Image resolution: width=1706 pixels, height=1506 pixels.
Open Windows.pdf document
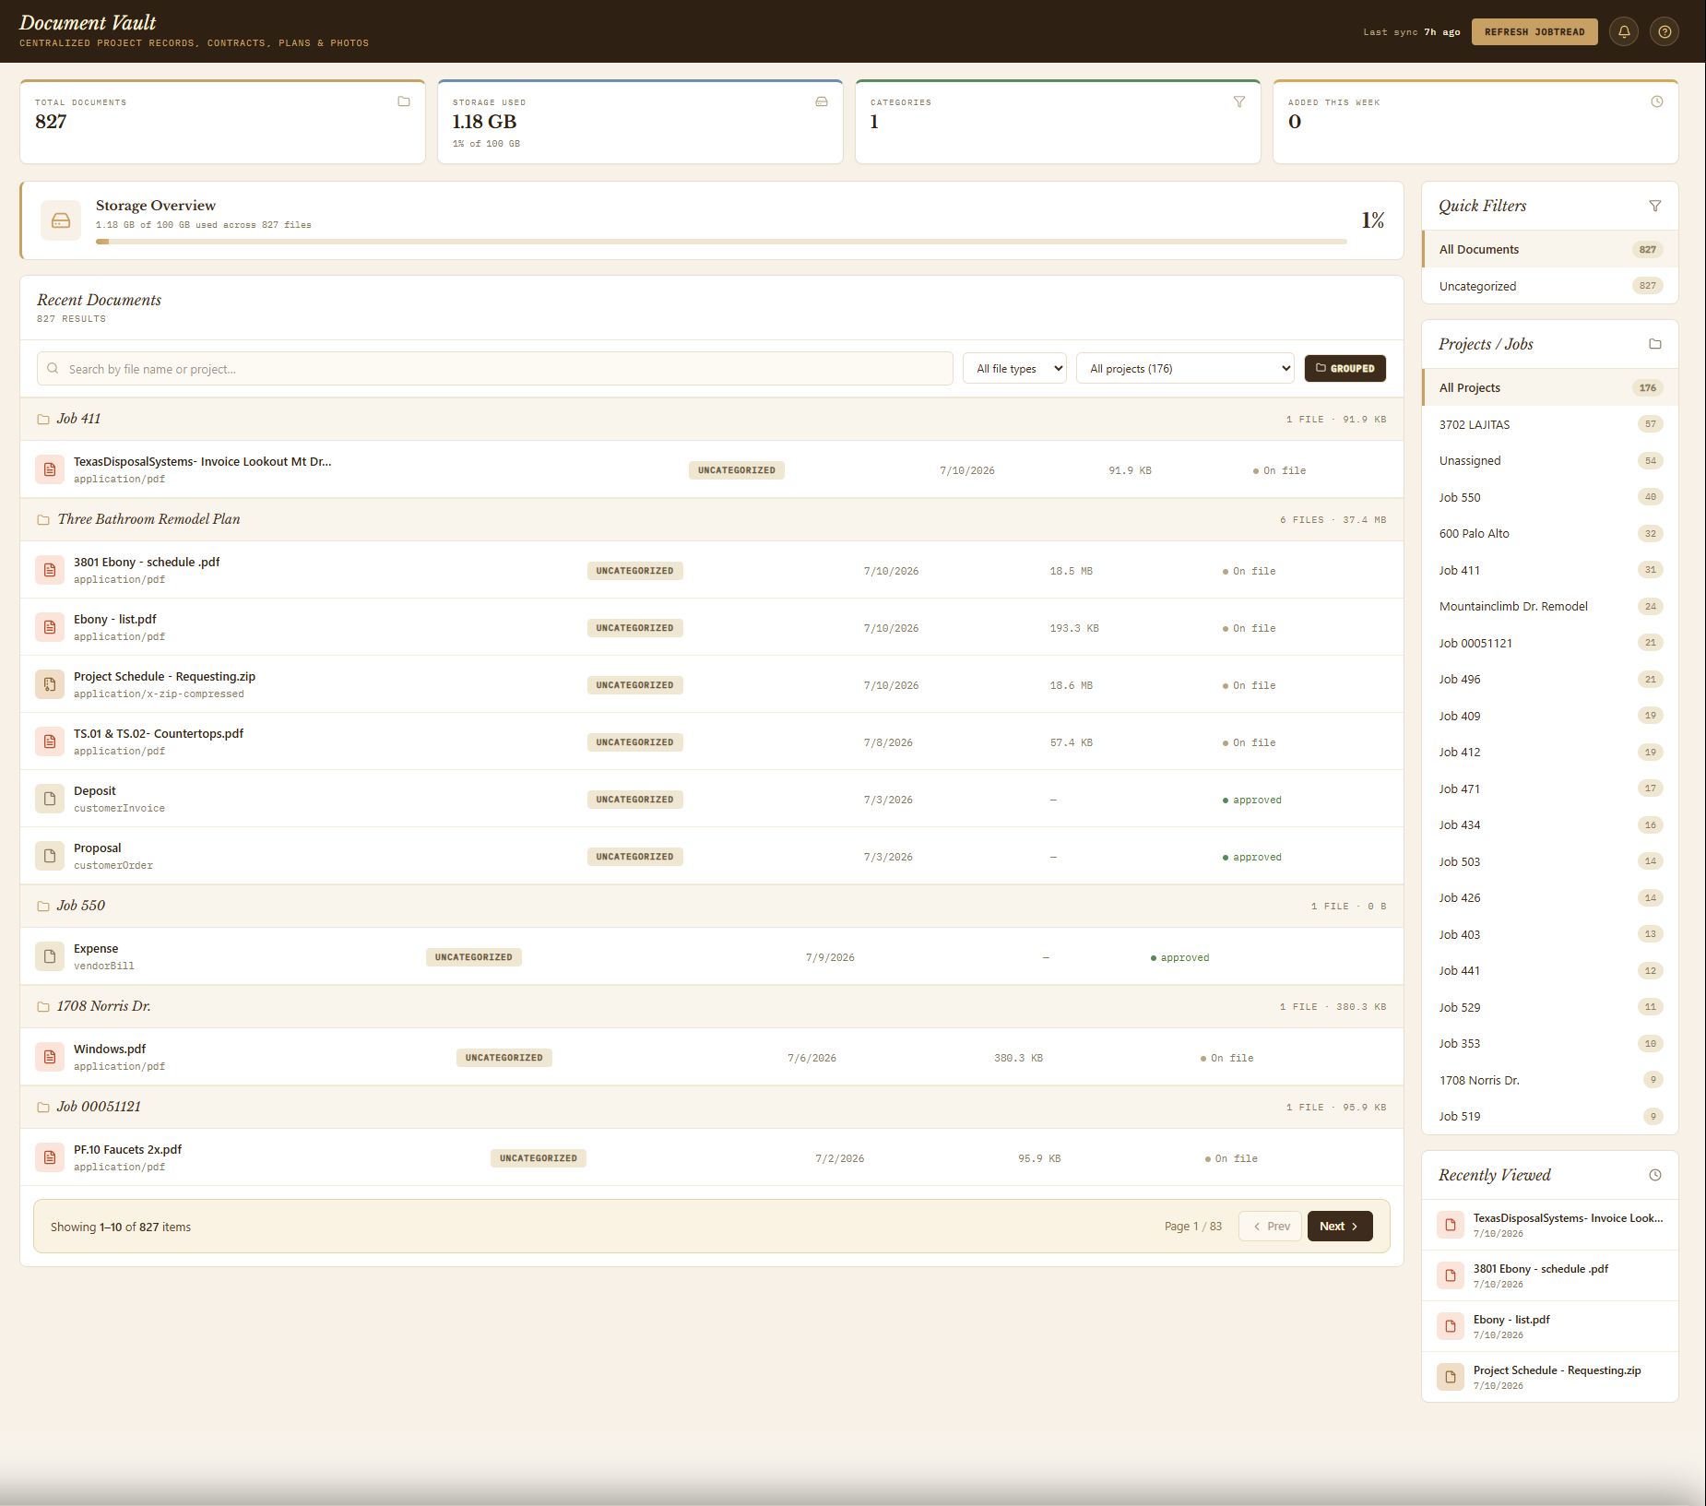110,1049
